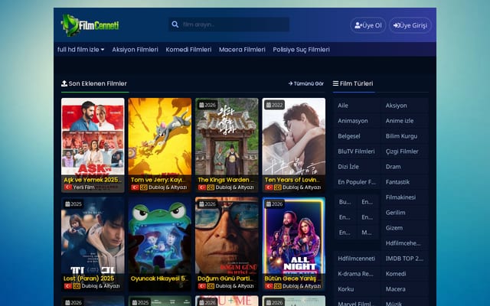Select the Filmakinesi genre
This screenshot has width=490, height=306.
point(404,197)
